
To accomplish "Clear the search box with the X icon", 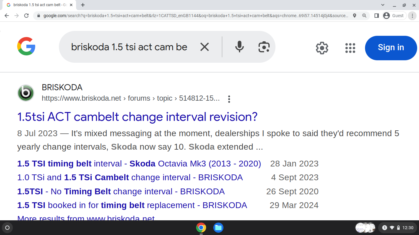I will [x=205, y=47].
